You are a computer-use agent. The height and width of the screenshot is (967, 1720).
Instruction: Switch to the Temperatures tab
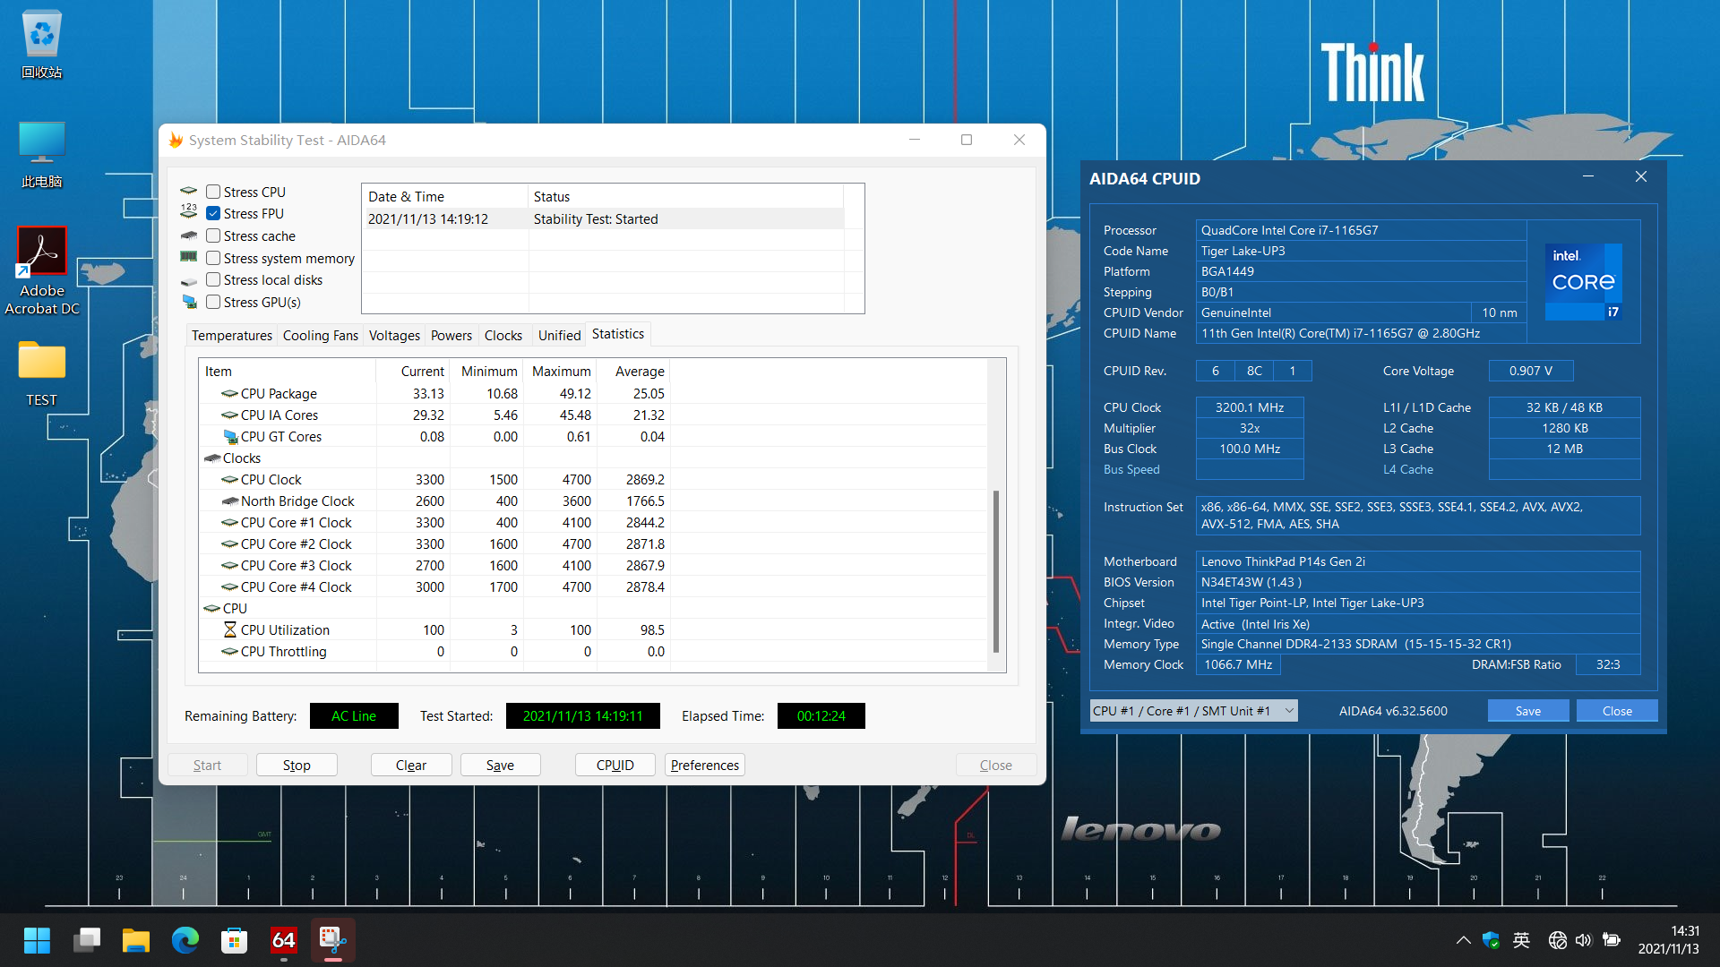(232, 336)
